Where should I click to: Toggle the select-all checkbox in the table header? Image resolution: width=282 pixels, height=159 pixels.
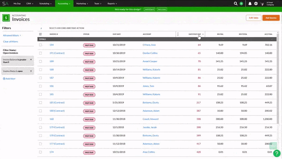point(41,34)
